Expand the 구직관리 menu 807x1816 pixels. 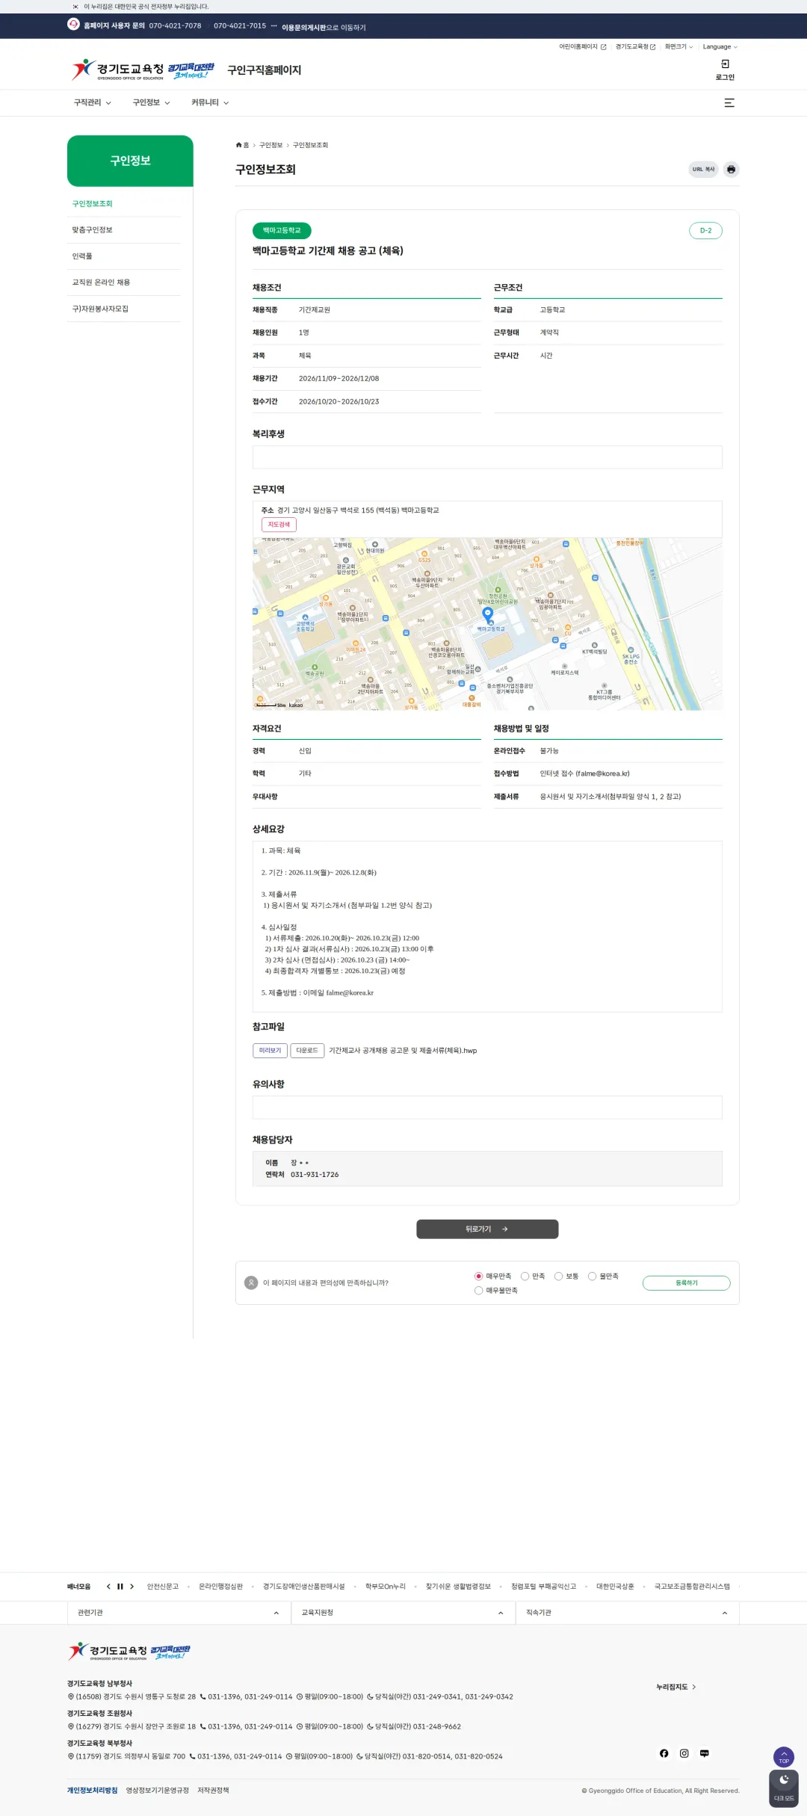(x=92, y=103)
